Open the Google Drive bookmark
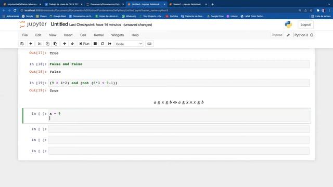Screen dimensions: 333x187 point(215,16)
